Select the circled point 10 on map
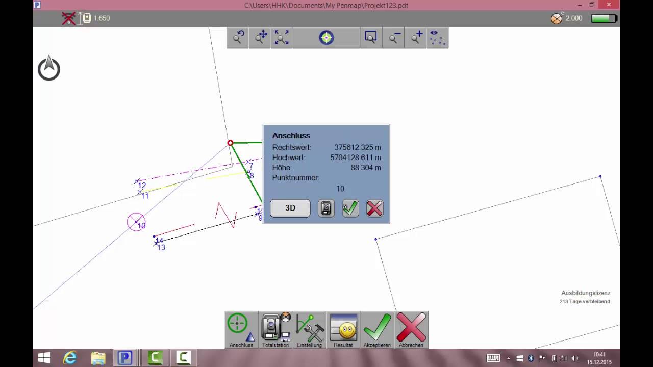This screenshot has width=653, height=367. point(136,222)
